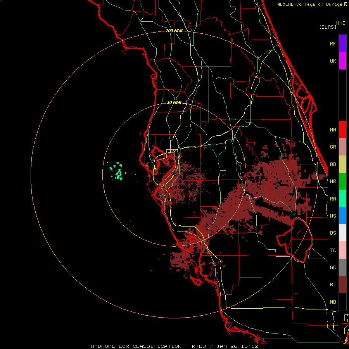Select the WS blue legend swatch
The height and width of the screenshot is (349, 349).
(x=342, y=216)
